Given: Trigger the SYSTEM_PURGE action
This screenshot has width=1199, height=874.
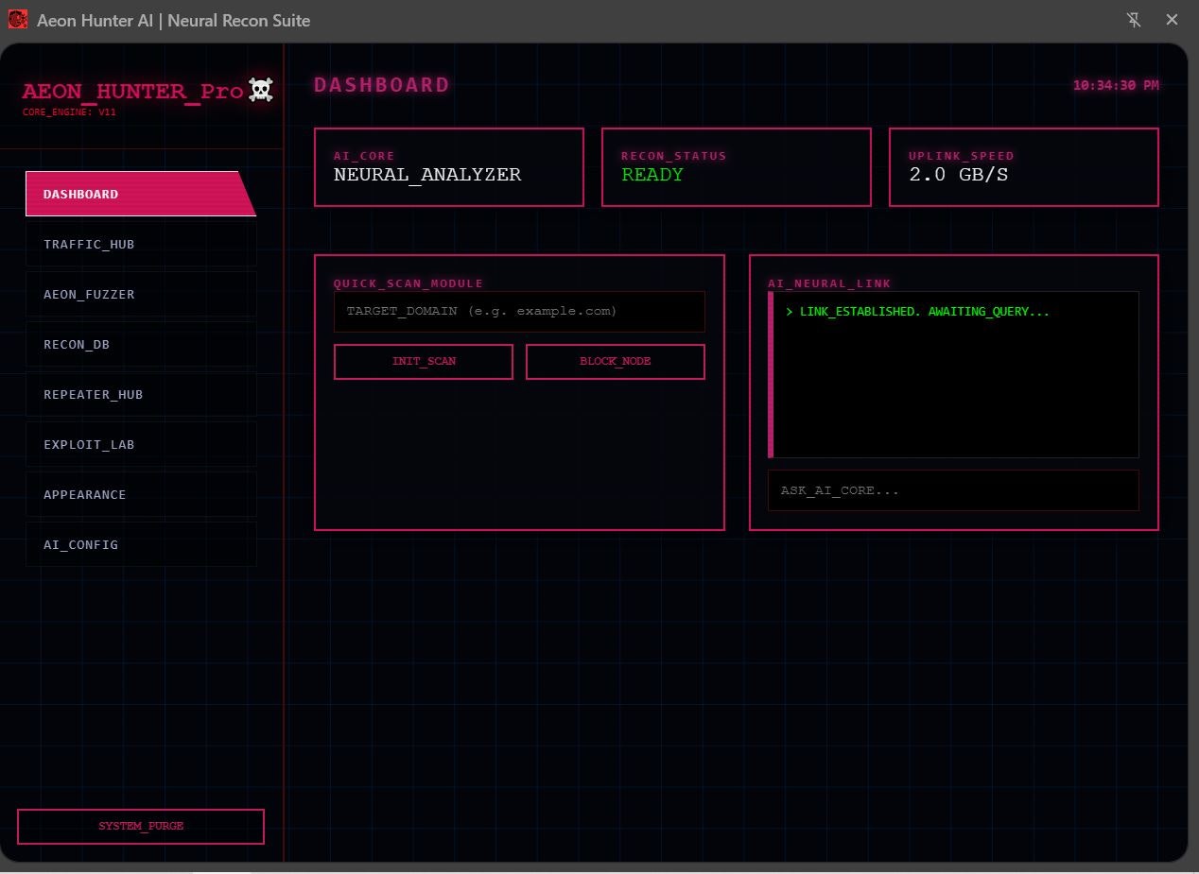Looking at the screenshot, I should coord(140,826).
